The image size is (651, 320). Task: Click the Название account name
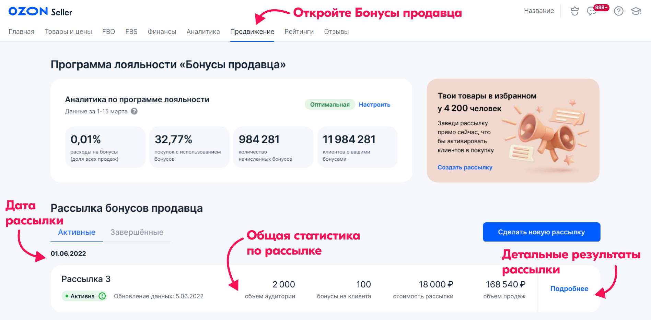pyautogui.click(x=539, y=11)
